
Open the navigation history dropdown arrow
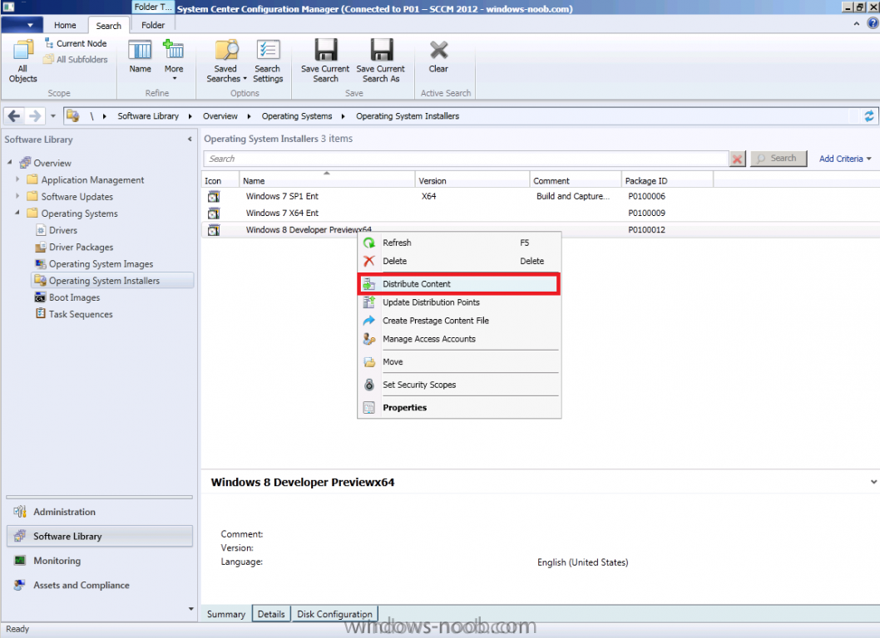pyautogui.click(x=52, y=116)
